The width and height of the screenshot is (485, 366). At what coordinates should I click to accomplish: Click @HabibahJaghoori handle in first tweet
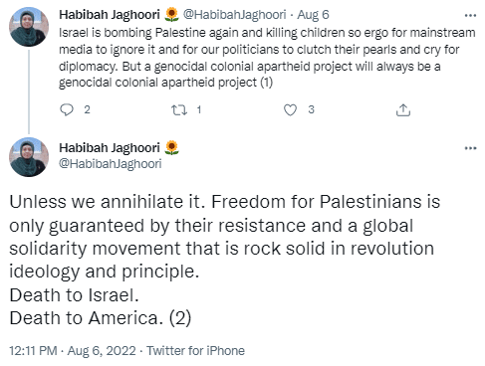pos(234,15)
